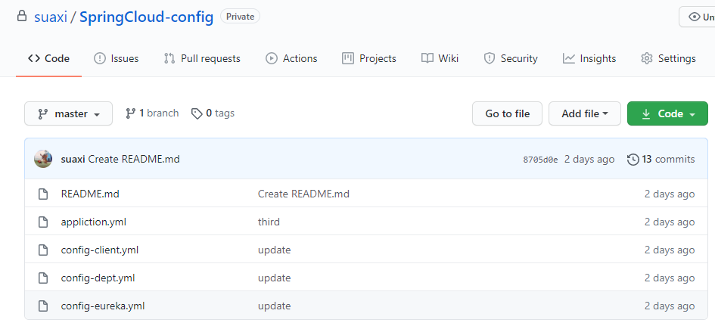
Task: Open the SpringCloud-config repository link
Action: coord(146,17)
